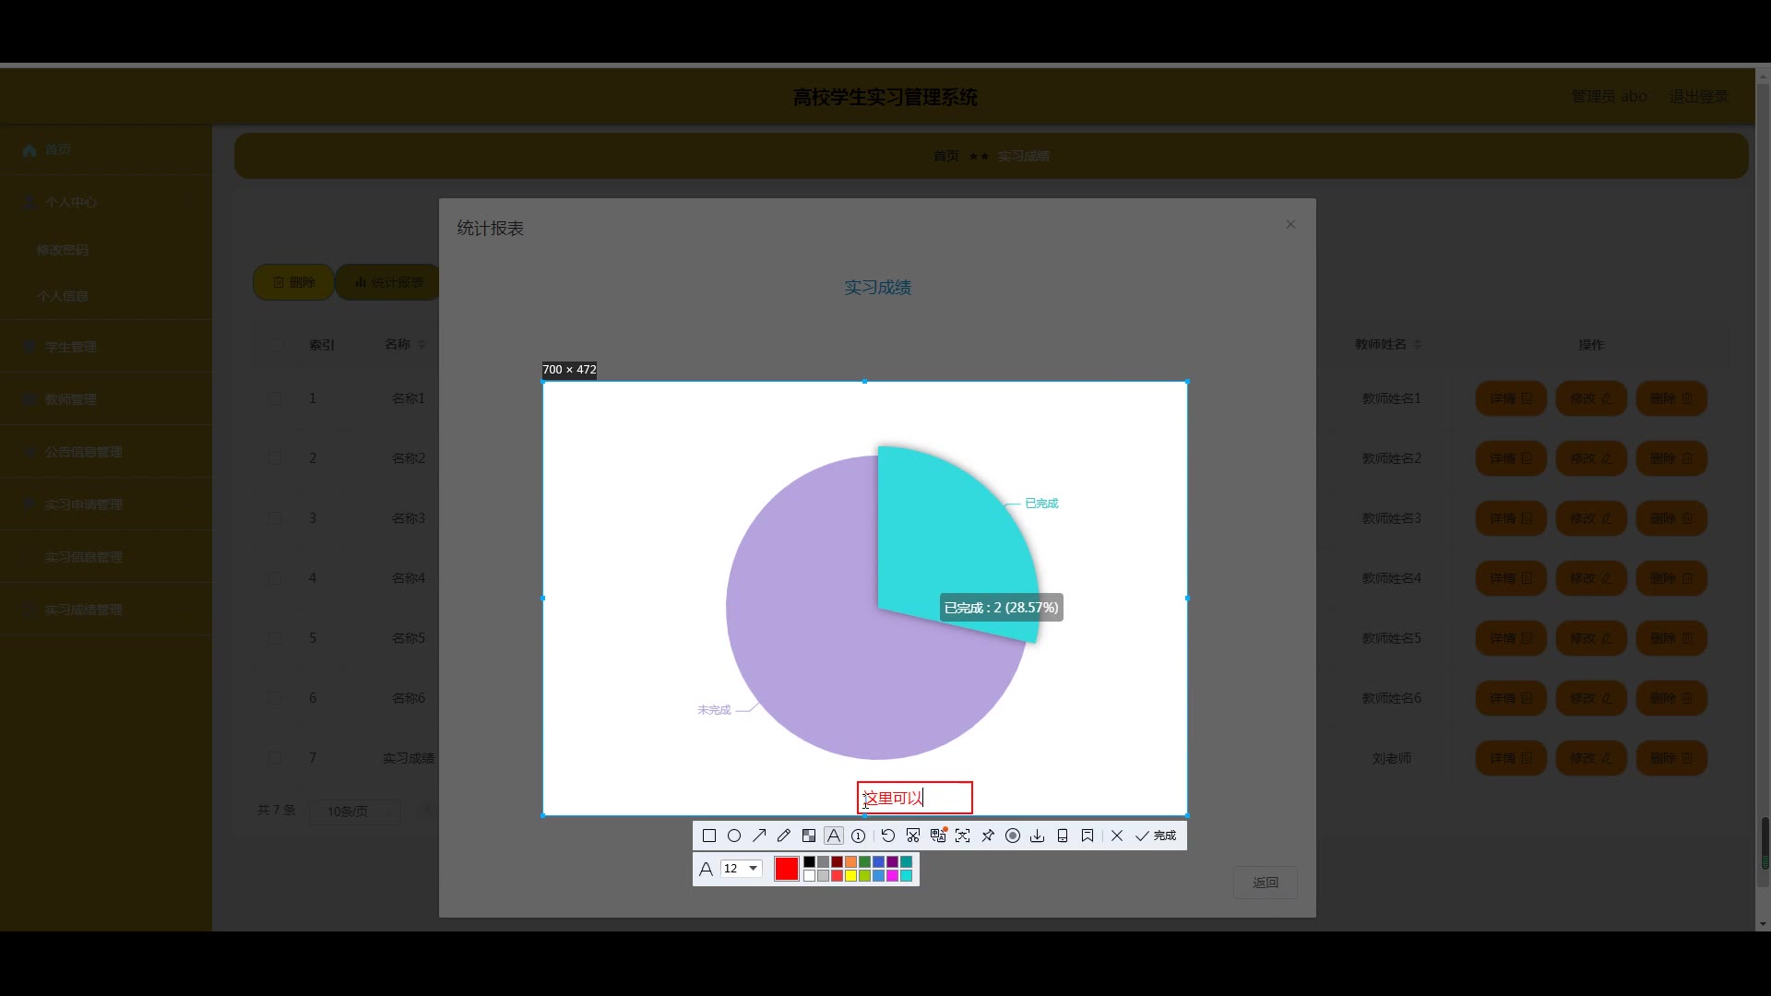1771x996 pixels.
Task: Open the 10条/页 page size dropdown
Action: pyautogui.click(x=354, y=812)
